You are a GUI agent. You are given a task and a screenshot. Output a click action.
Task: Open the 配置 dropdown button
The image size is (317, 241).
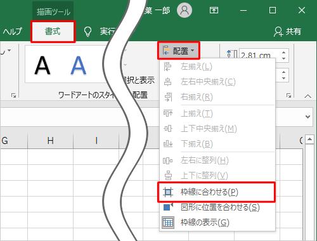(179, 51)
